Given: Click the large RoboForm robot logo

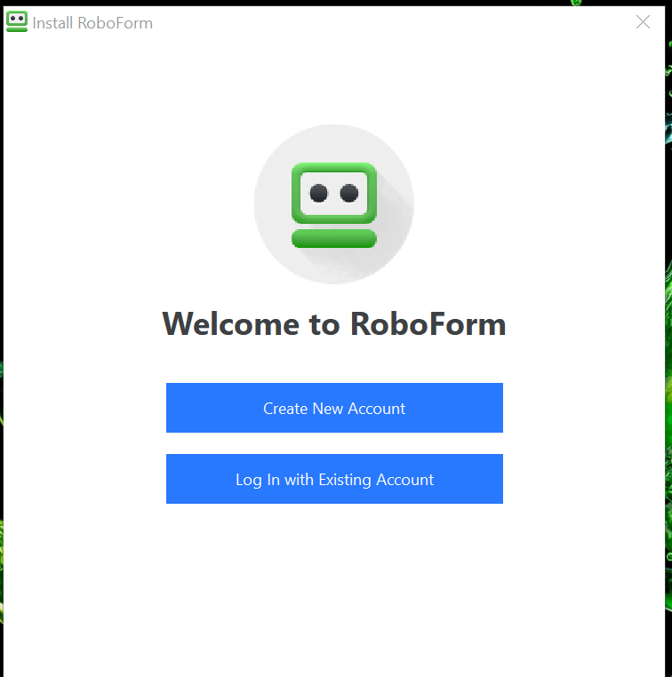Looking at the screenshot, I should pos(334,204).
